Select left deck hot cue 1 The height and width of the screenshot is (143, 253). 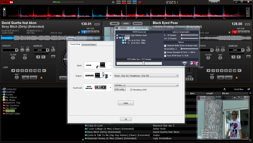[x=84, y=32]
